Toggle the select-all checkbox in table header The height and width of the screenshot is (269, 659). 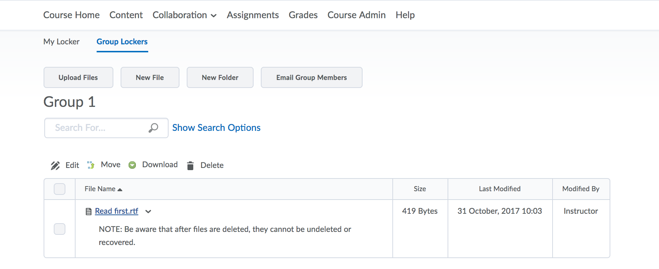pos(60,189)
